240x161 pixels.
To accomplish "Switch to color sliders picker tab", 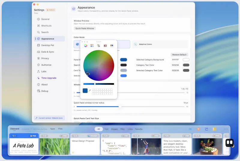I will (x=92, y=45).
